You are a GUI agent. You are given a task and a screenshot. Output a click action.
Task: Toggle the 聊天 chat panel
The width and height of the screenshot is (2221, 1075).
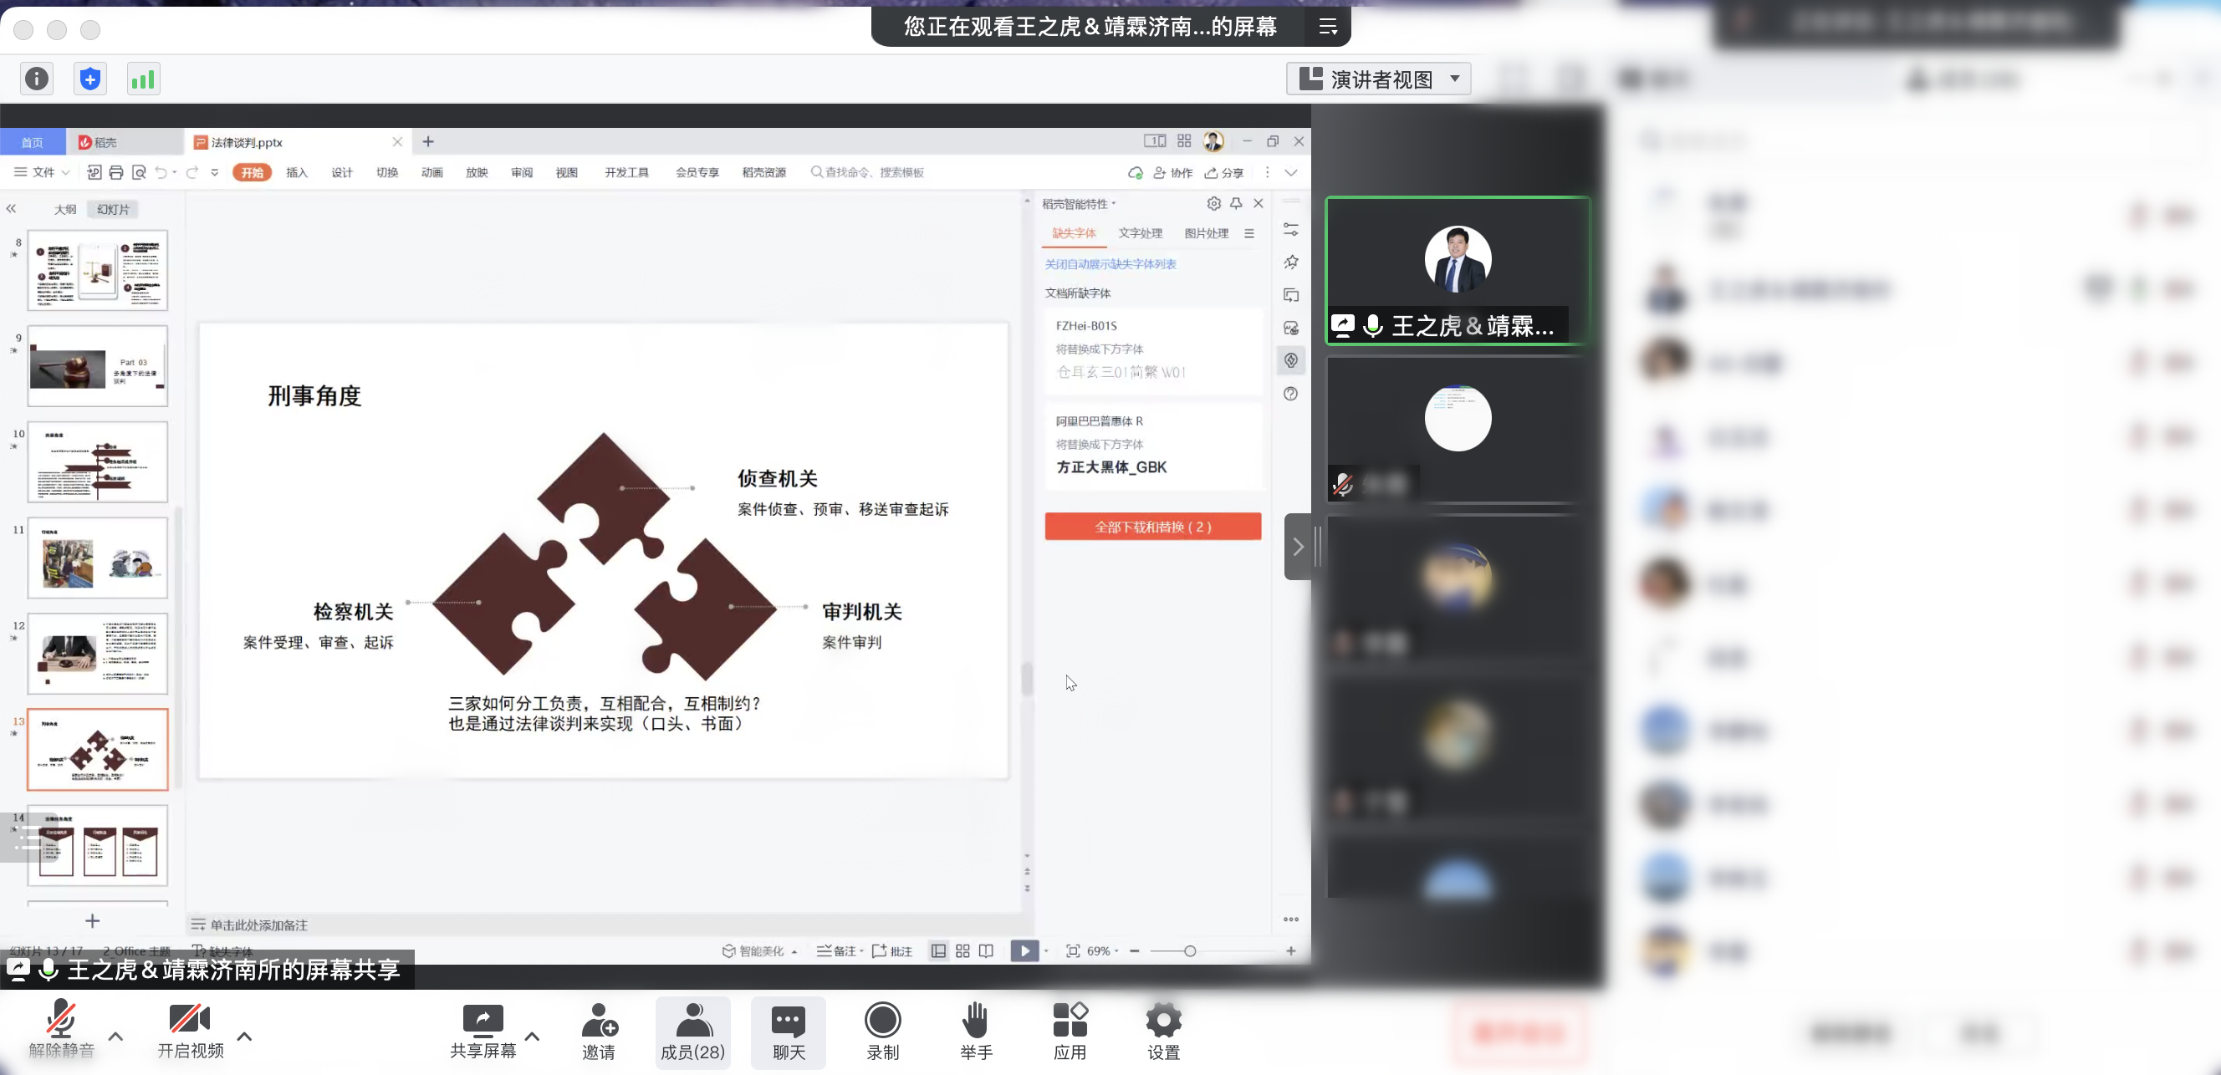789,1032
